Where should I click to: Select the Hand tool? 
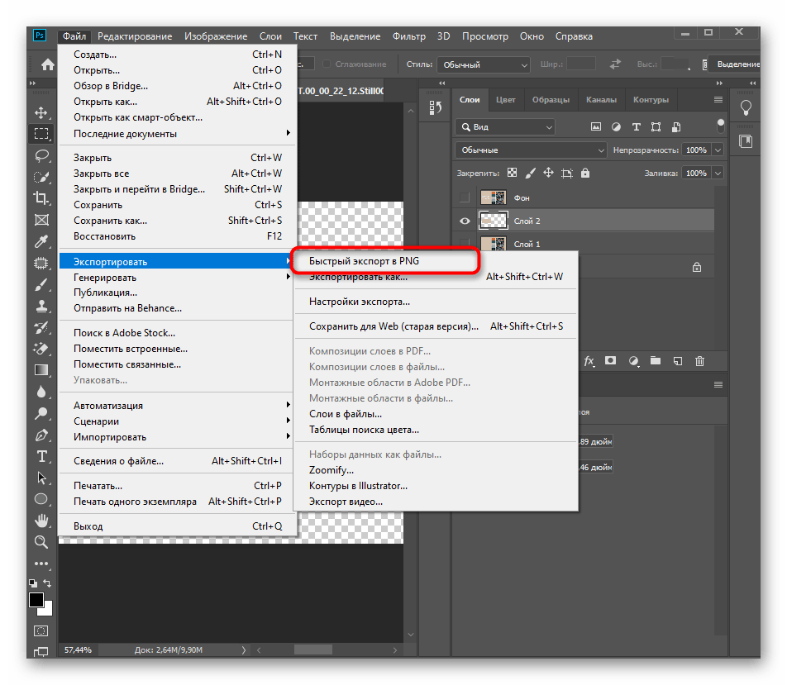(x=41, y=521)
